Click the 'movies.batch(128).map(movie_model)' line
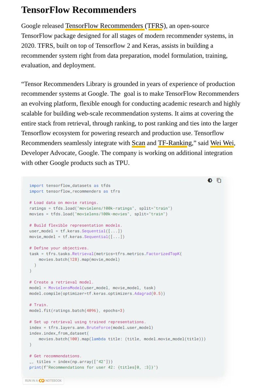The width and height of the screenshot is (267, 392). [79, 259]
